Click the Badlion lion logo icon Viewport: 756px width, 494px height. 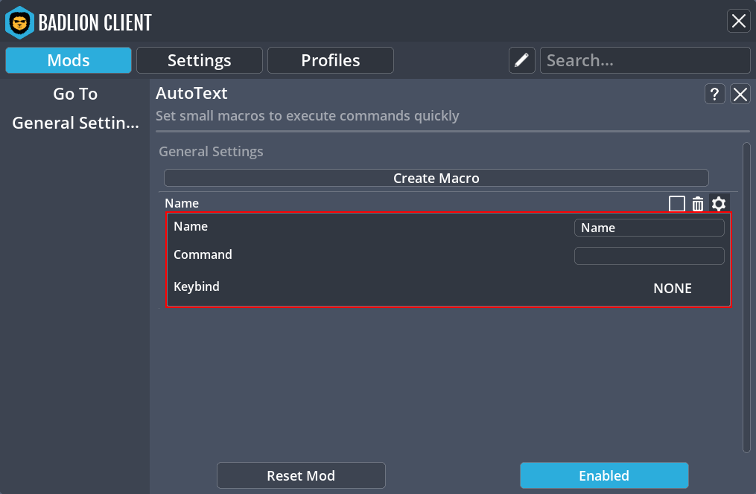click(x=19, y=22)
